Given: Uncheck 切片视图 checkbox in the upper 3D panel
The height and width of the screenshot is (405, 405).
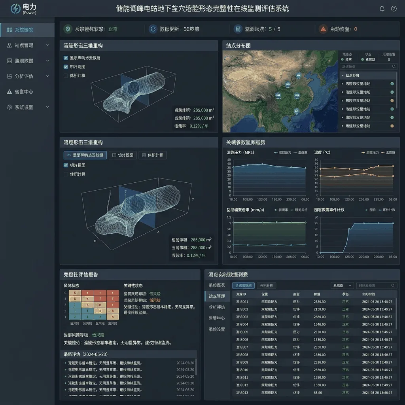Looking at the screenshot, I should click(x=66, y=66).
